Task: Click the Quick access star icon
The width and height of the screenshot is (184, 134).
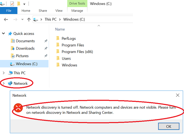Action: pyautogui.click(x=10, y=34)
